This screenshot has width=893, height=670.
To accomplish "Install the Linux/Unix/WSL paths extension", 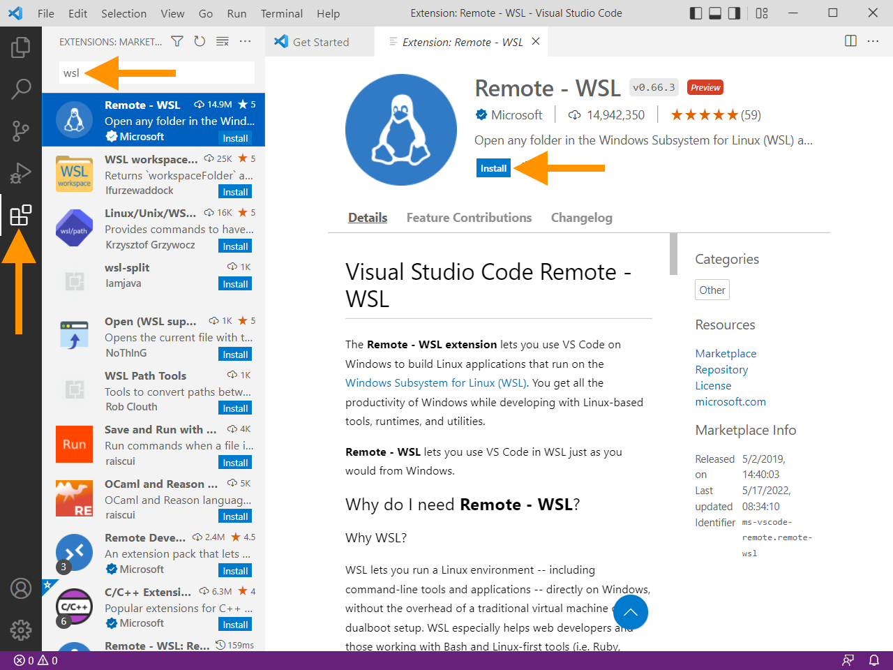I will coord(235,246).
